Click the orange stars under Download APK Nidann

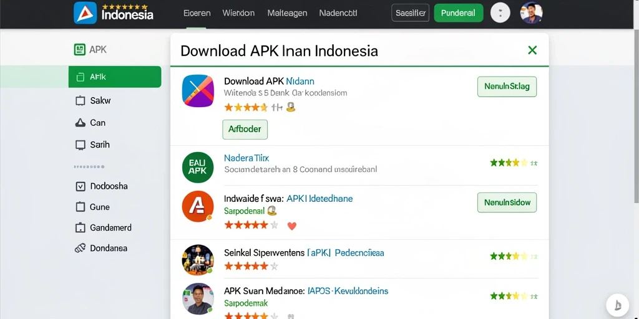tap(246, 107)
